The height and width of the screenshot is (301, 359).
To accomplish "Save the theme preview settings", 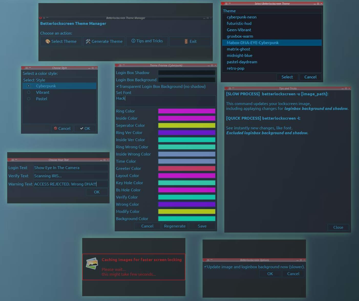I will [202, 226].
